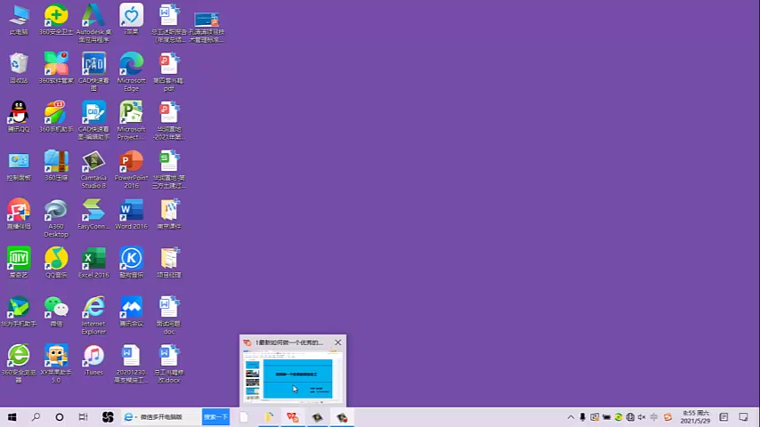
Task: Open the QQ音乐 shortcut
Action: tap(56, 262)
